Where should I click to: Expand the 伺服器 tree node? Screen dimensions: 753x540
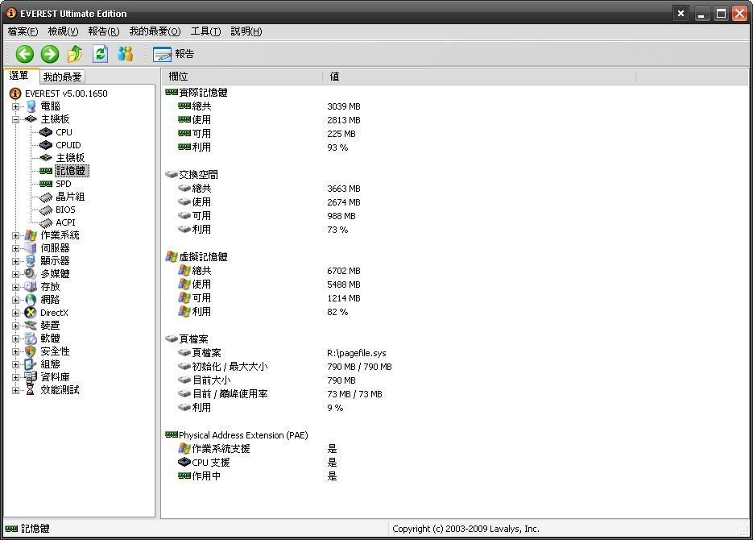tap(15, 249)
